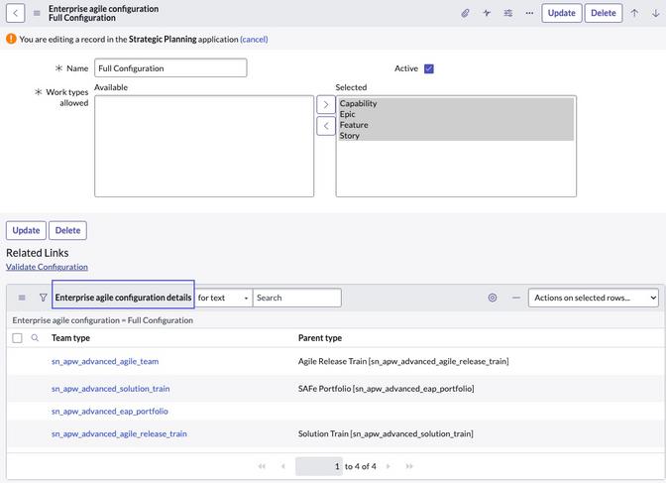Go to previous page of list

click(x=283, y=466)
